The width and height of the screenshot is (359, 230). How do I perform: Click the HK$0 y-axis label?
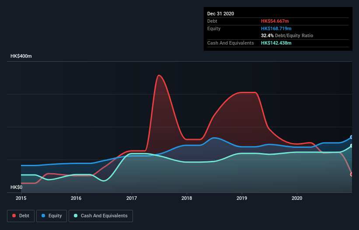[17, 187]
